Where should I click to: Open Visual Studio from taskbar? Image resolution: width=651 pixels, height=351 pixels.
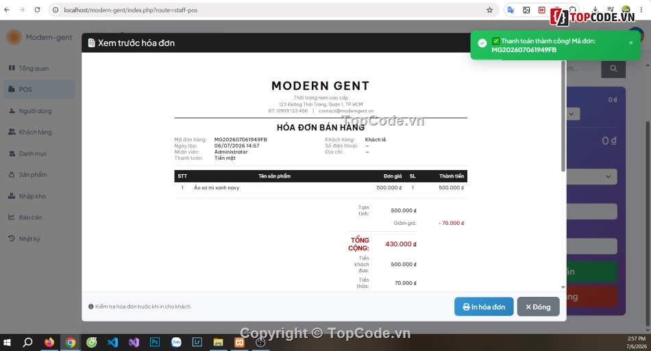coord(134,342)
